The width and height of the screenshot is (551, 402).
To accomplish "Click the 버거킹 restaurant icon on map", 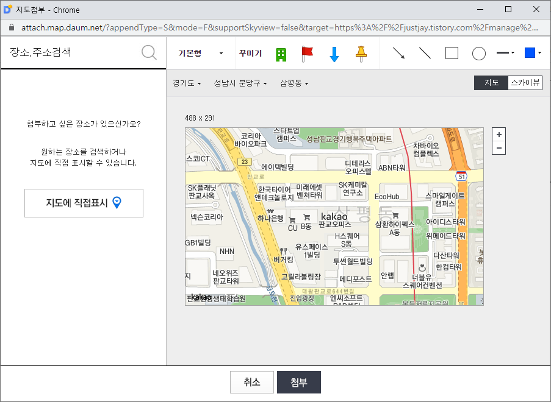I will 283,251.
